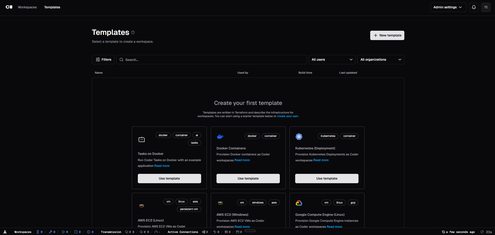Click Use template under Docker Containers

coord(248,178)
